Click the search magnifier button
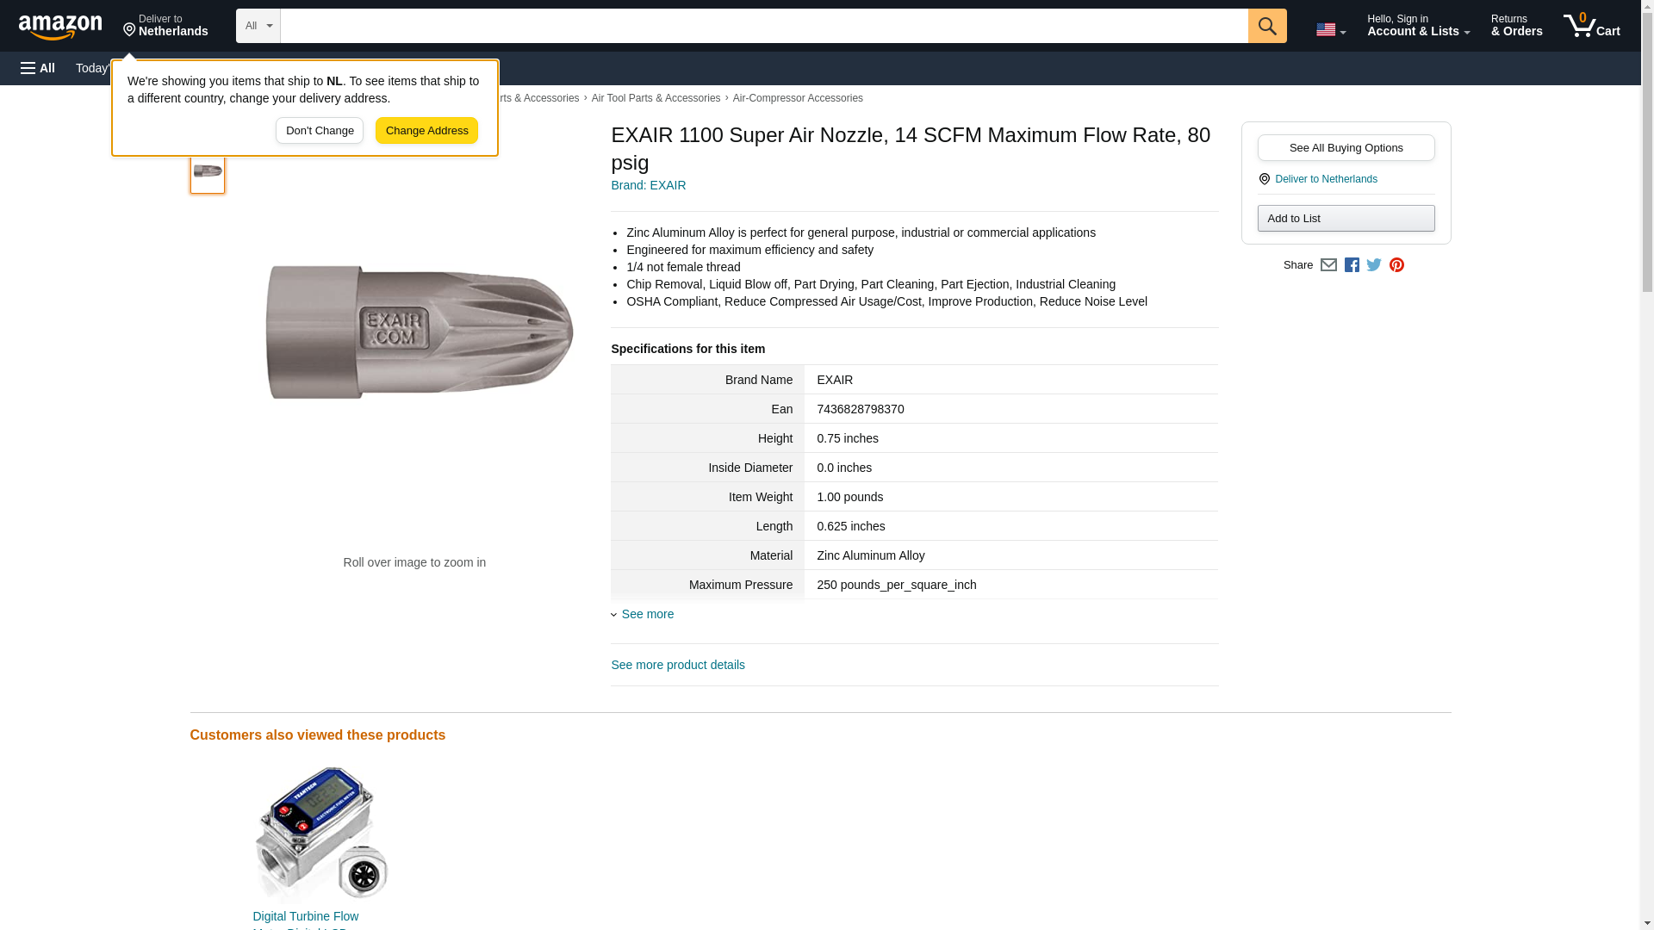This screenshot has width=1654, height=930. coord(1266,26)
